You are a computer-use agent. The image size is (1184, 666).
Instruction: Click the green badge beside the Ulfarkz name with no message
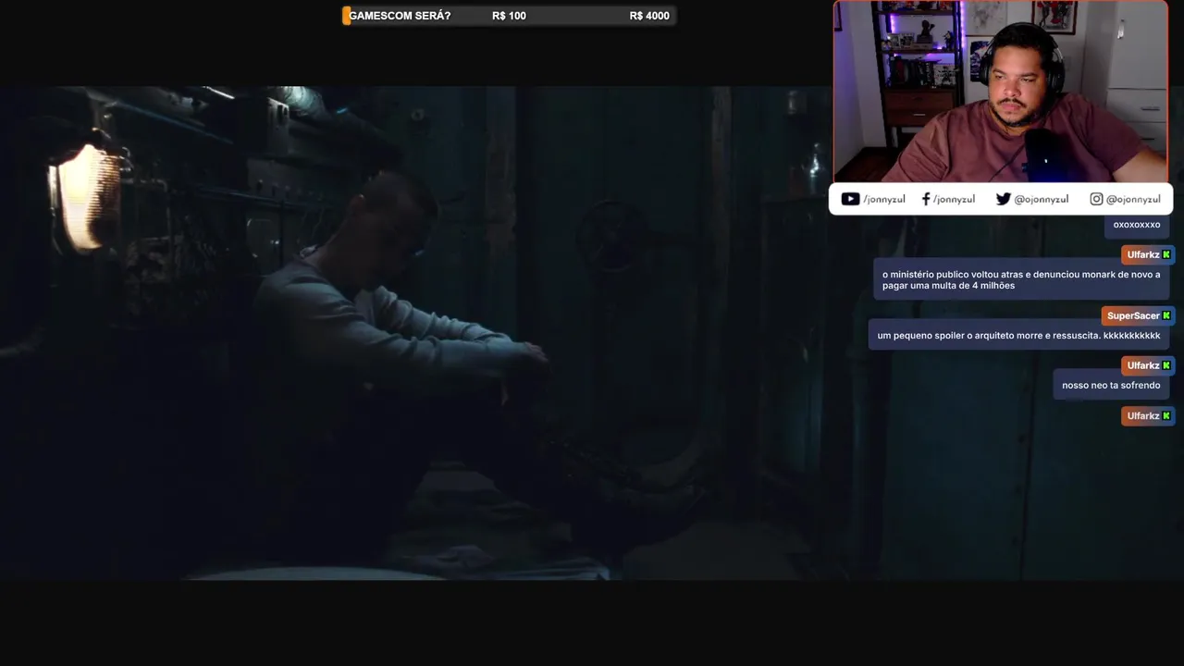[1166, 416]
